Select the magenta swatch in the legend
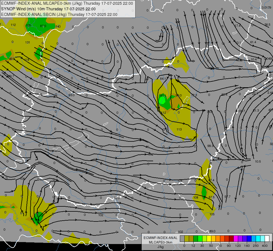This screenshot has width=273, height=251. click(x=236, y=239)
